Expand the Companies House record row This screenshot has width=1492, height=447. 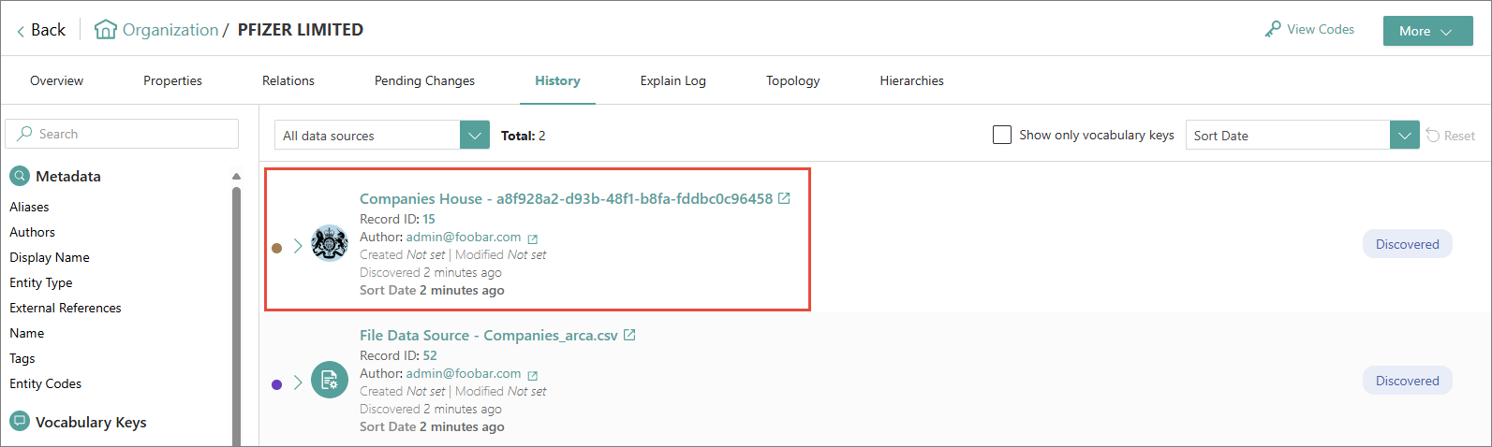[298, 246]
